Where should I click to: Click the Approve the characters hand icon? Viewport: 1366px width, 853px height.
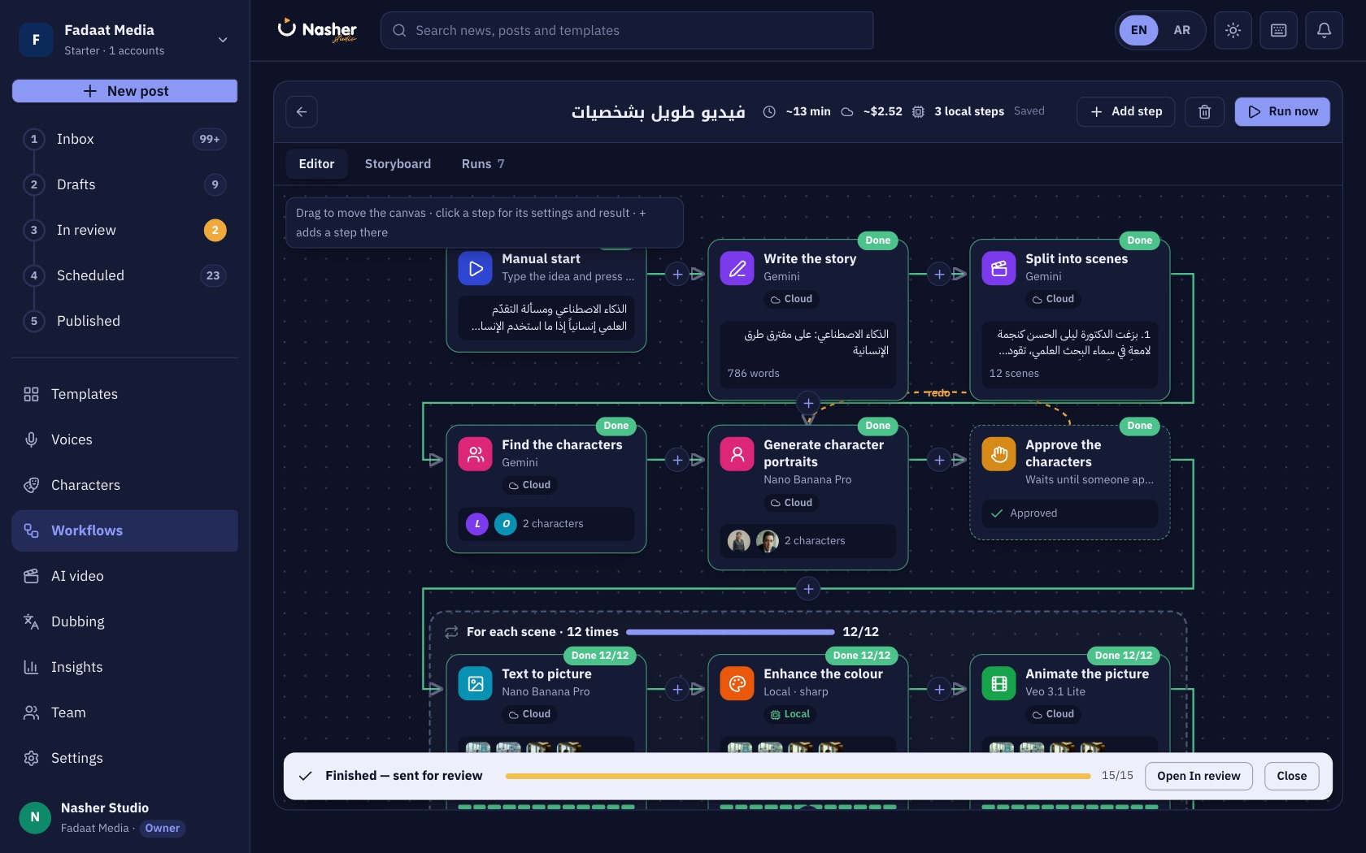tap(999, 454)
